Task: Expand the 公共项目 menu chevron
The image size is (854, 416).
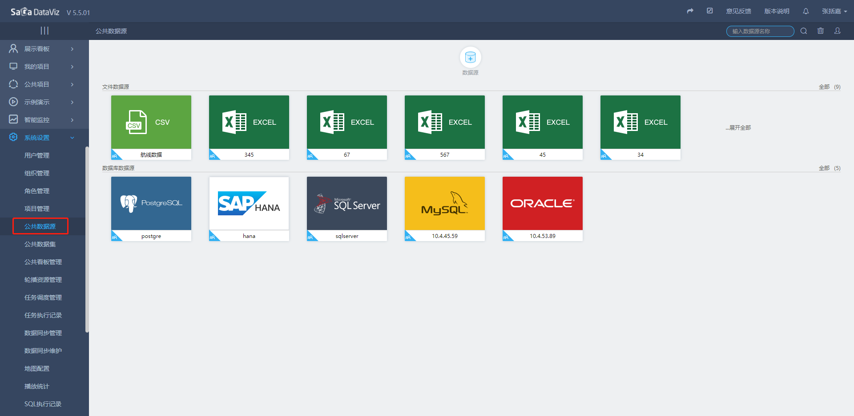Action: [x=72, y=84]
